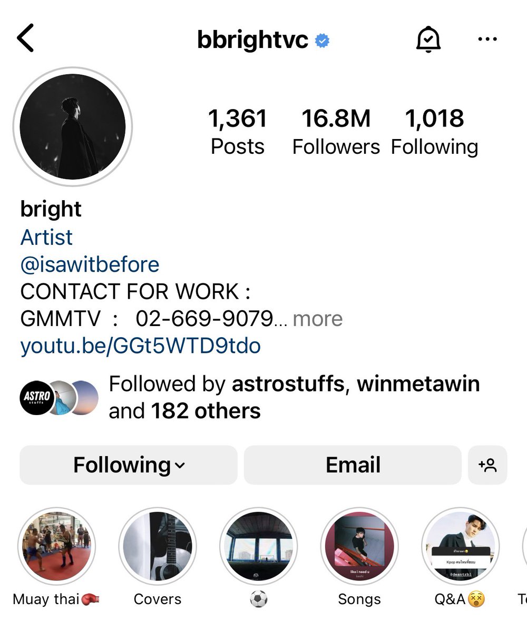Open the astrostuffs mutual follower avatar
The image size is (527, 632).
pos(37,398)
